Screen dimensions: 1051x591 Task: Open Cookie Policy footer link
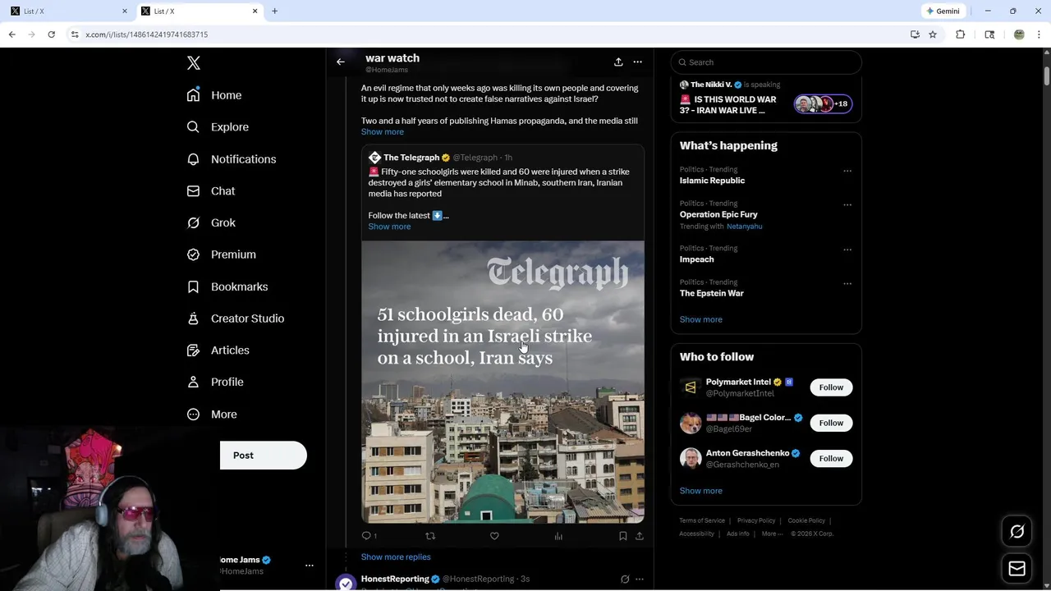(x=806, y=520)
